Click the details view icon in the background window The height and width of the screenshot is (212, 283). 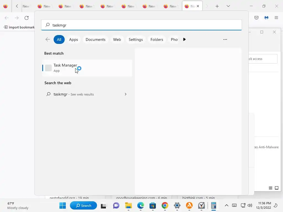point(270,188)
